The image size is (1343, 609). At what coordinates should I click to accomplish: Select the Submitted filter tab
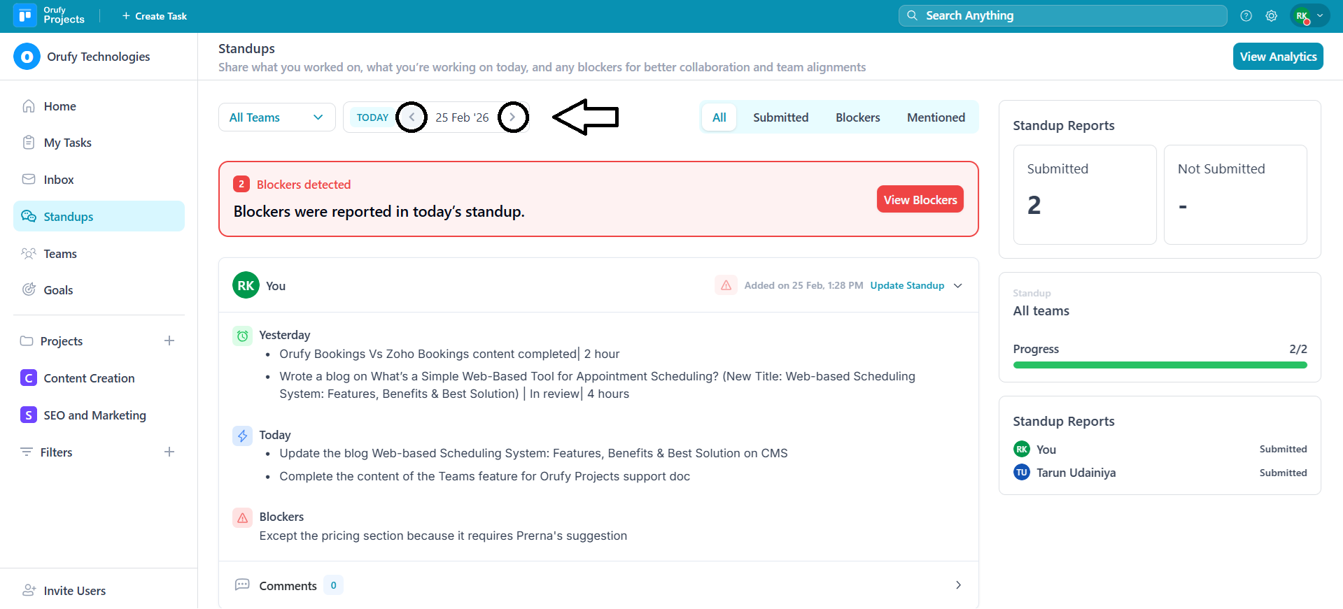pos(780,117)
